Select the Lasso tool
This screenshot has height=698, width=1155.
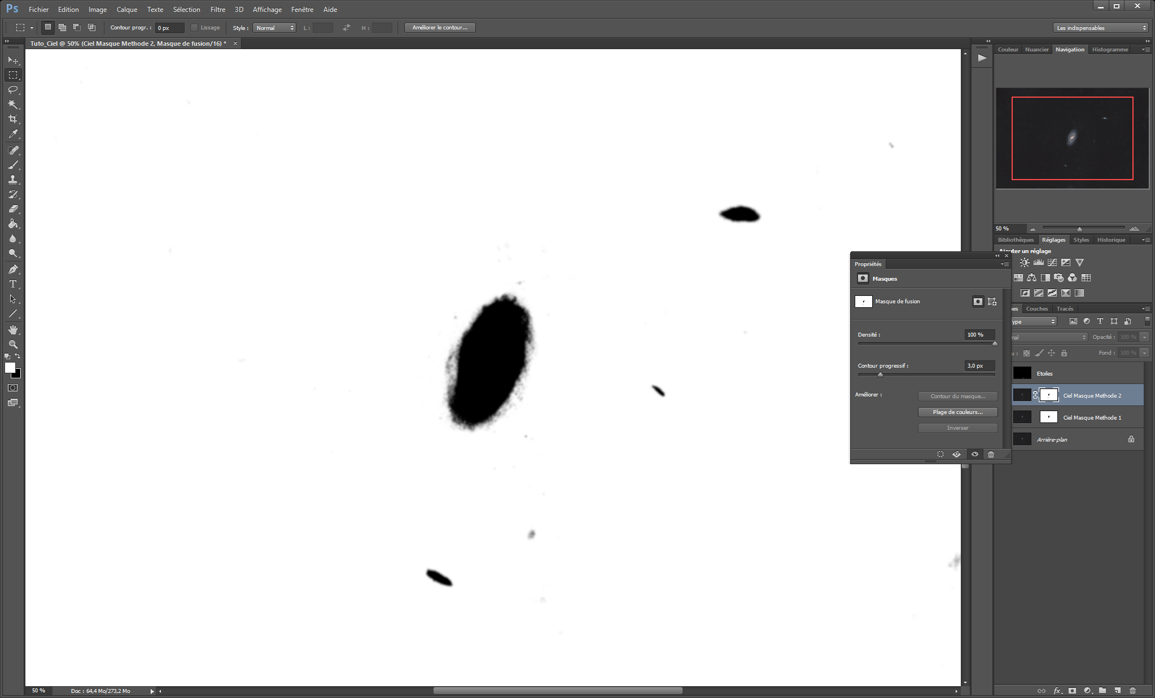pos(13,90)
